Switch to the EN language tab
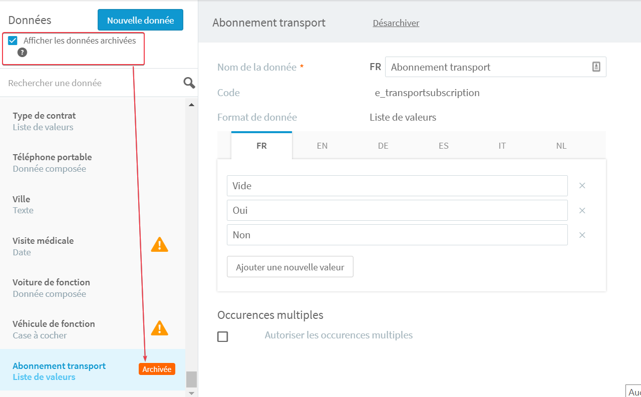 point(322,146)
